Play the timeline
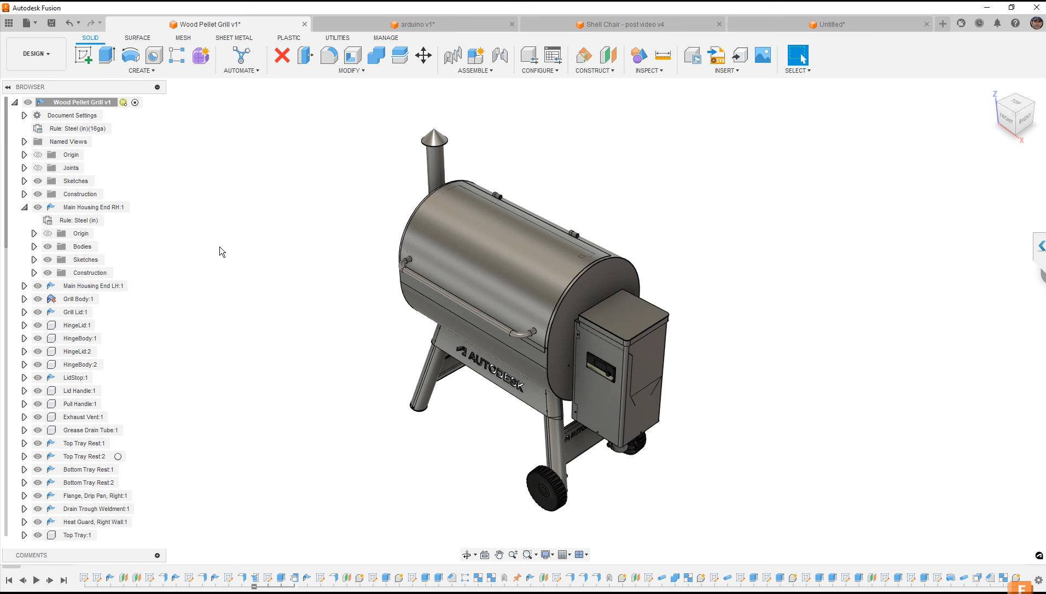The width and height of the screenshot is (1046, 594). click(x=36, y=580)
